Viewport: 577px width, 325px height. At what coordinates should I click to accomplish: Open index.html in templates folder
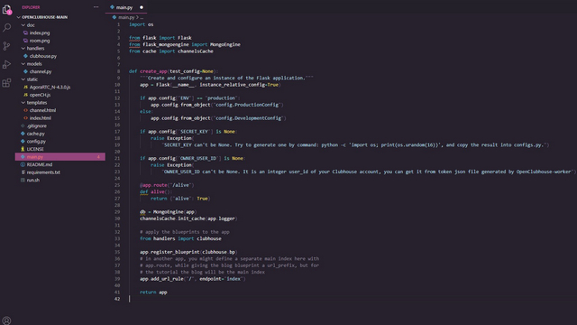[40, 118]
